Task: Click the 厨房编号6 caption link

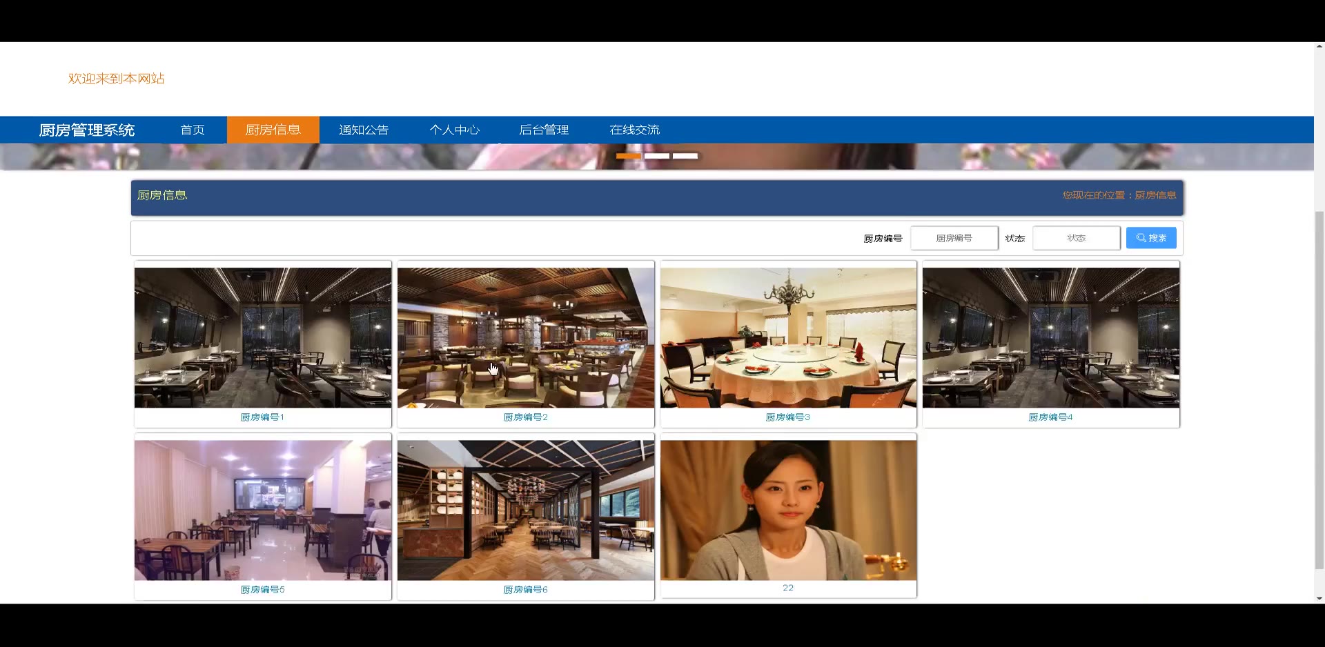Action: [525, 590]
